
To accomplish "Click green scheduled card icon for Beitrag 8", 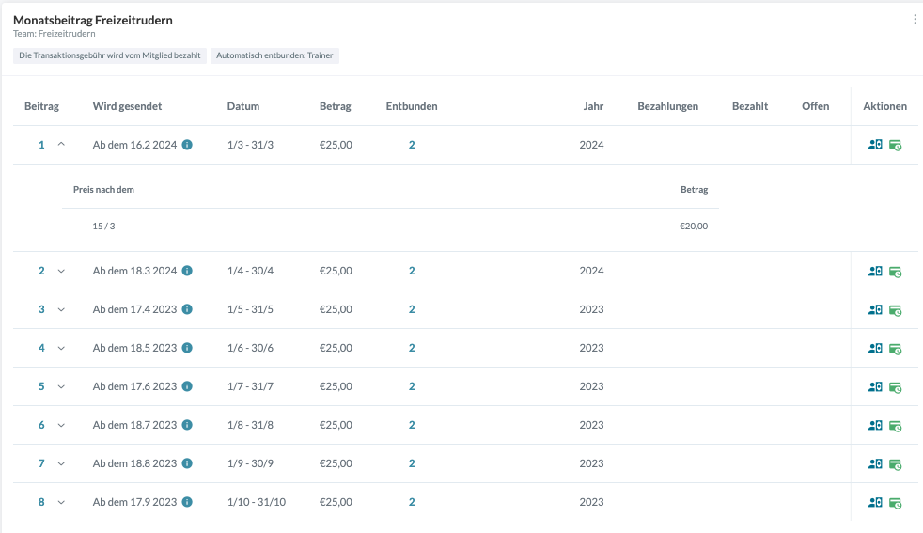I will coord(895,503).
